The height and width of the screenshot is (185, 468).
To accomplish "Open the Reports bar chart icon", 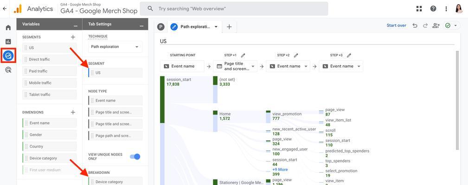I will (8, 41).
